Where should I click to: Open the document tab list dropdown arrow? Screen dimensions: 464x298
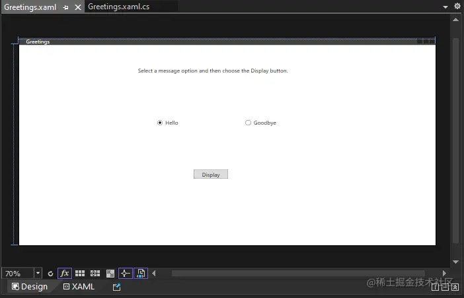445,7
